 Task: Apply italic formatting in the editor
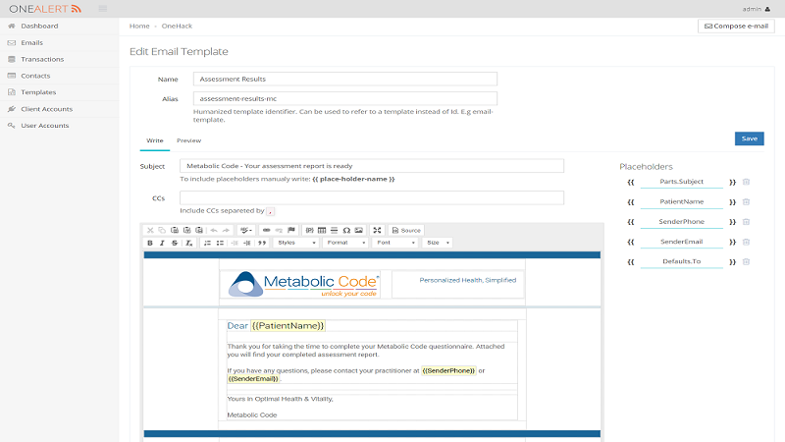click(x=162, y=243)
